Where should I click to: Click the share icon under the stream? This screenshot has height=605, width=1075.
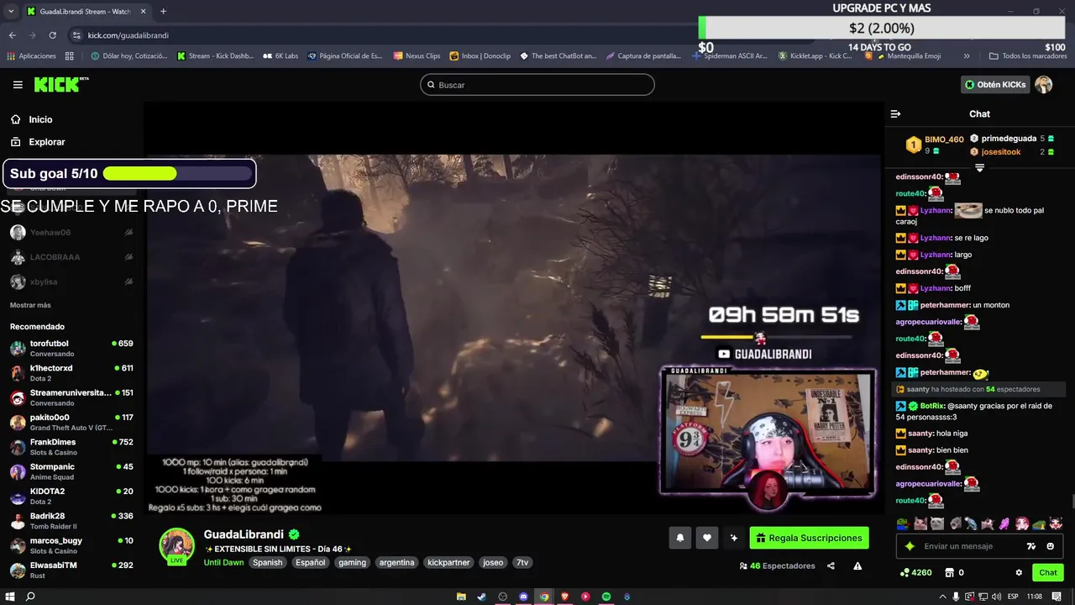coord(831,566)
